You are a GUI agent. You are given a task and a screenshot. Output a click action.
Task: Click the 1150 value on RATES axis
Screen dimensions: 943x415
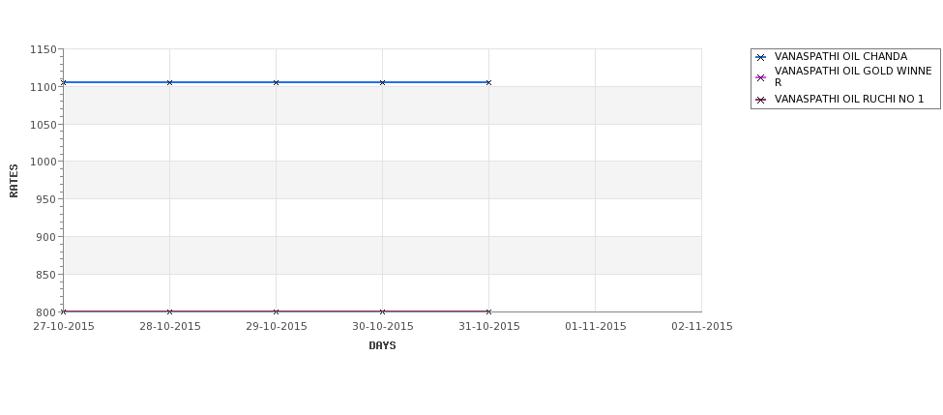[44, 50]
